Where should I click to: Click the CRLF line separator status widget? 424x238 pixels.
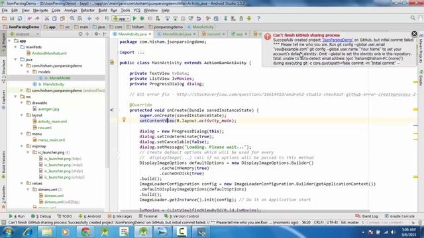click(319, 223)
